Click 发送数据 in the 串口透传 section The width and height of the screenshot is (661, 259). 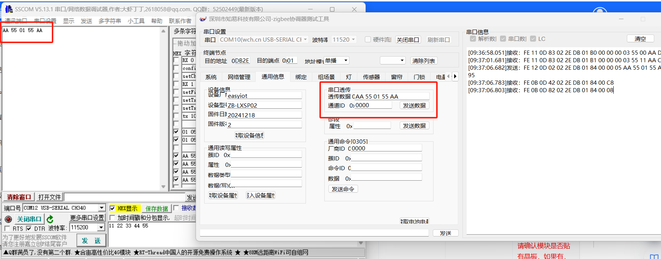click(414, 105)
